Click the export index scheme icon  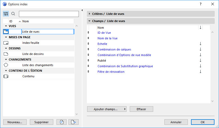click(x=74, y=122)
